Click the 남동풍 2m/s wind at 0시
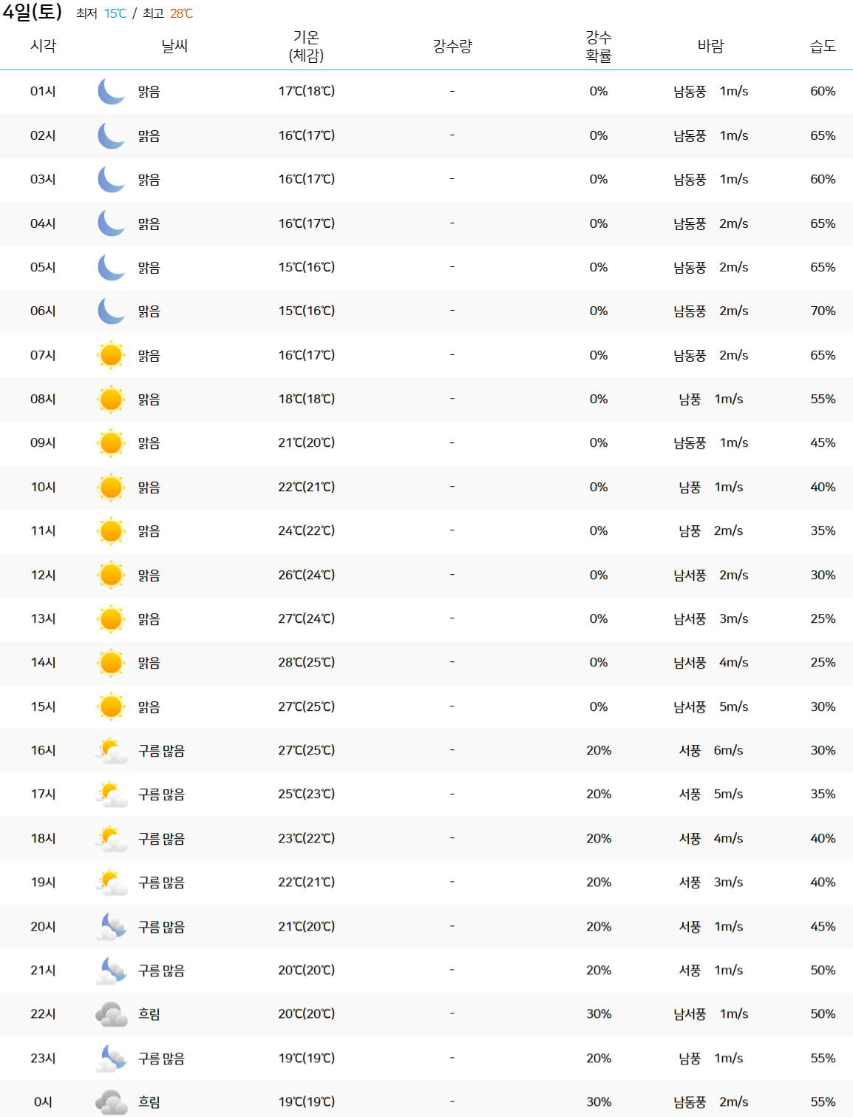This screenshot has width=853, height=1117. (711, 1101)
